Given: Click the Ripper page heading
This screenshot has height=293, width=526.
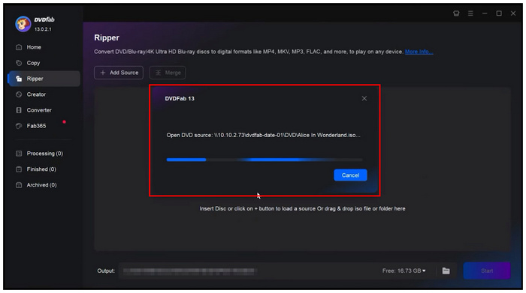Looking at the screenshot, I should pos(107,37).
